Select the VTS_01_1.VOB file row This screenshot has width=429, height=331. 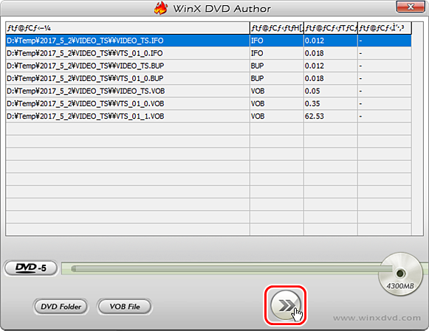tap(208, 116)
